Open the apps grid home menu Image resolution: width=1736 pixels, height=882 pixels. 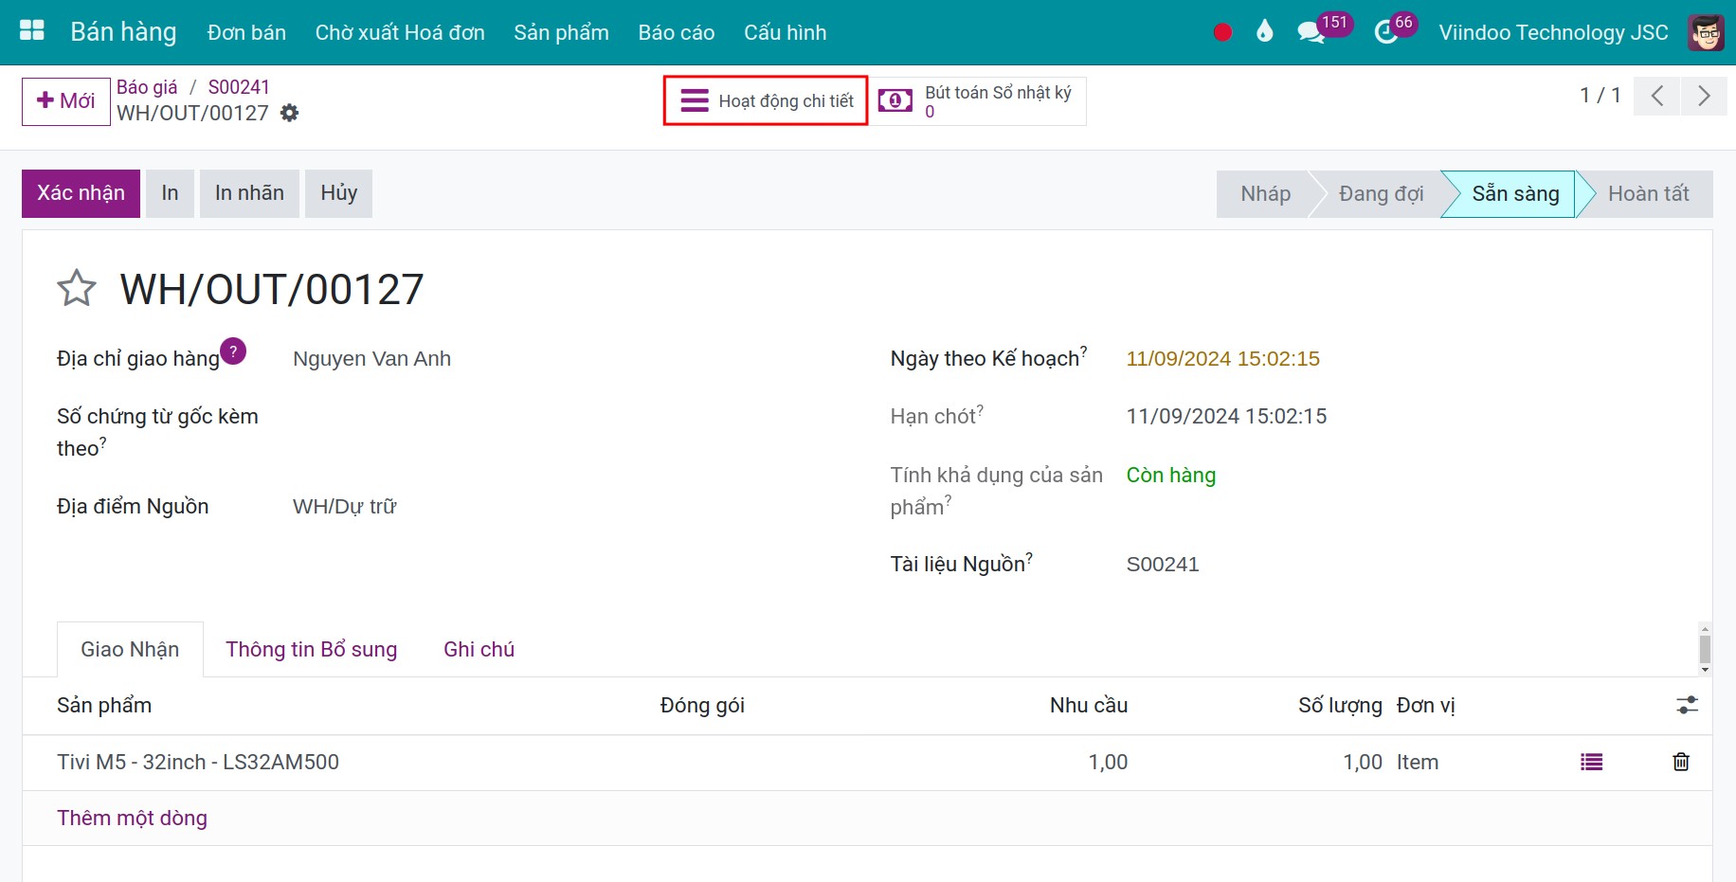[x=32, y=31]
